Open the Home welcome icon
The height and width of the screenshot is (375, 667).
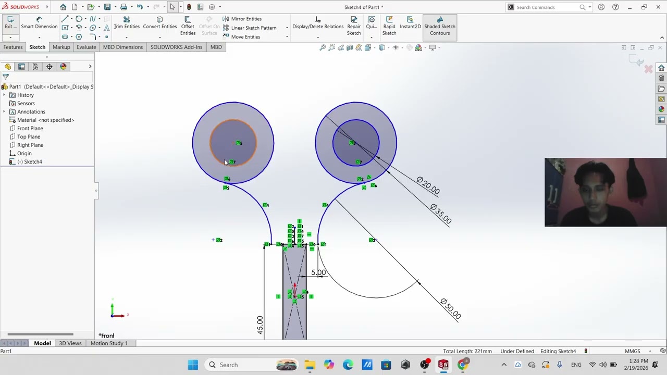click(63, 7)
